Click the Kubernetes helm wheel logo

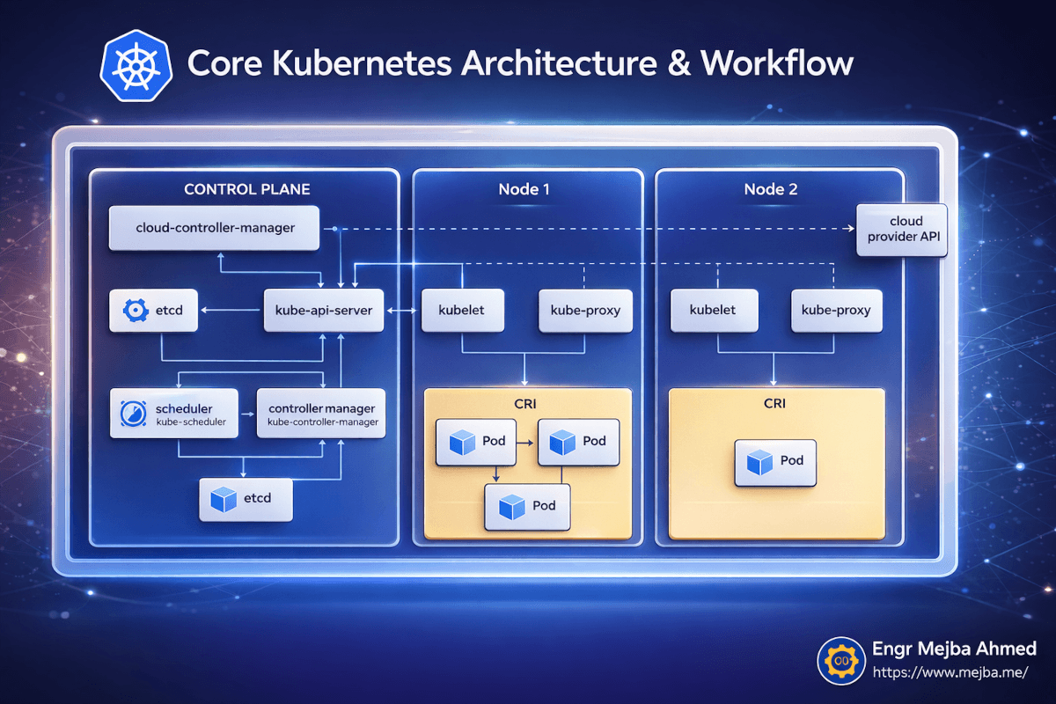pyautogui.click(x=134, y=66)
